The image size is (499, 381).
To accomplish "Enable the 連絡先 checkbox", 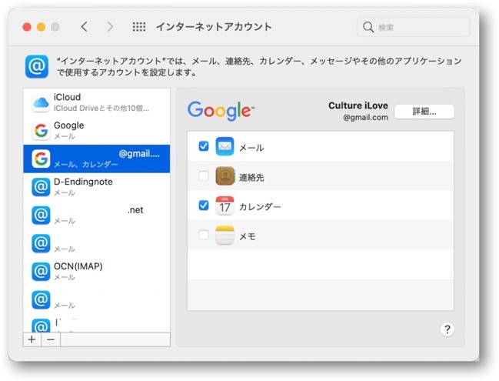I will pyautogui.click(x=204, y=175).
